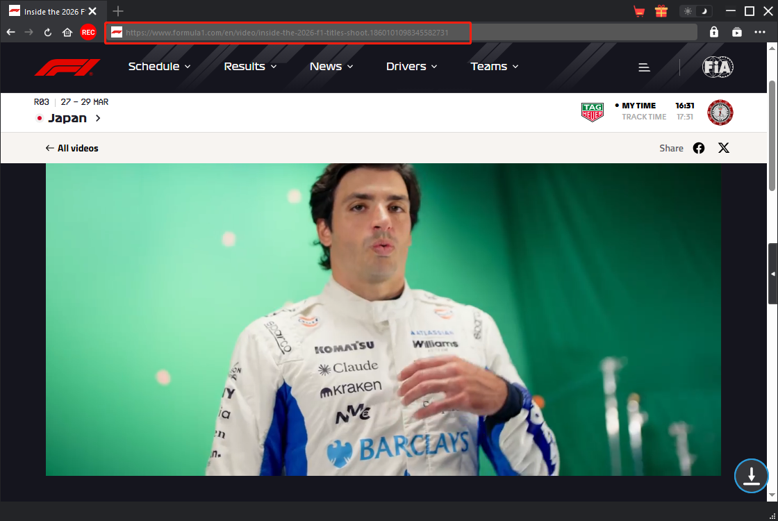Open the shopping cart icon in title bar

pos(639,11)
